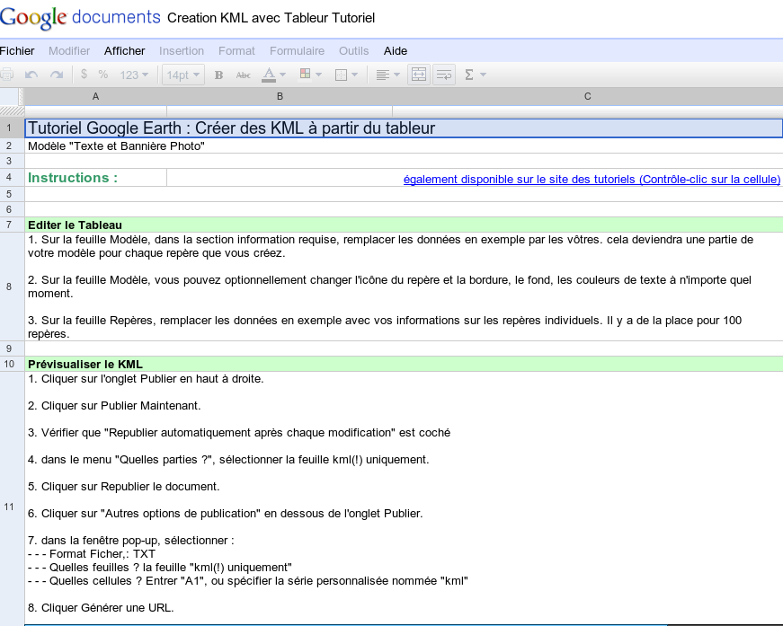Open the cell background color picker
Viewport: 783px width, 626px height.
(310, 75)
